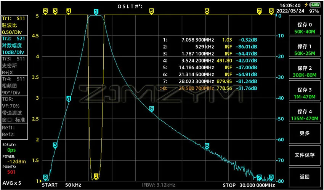Select cyan marker 1 at top of passband

[96, 12]
